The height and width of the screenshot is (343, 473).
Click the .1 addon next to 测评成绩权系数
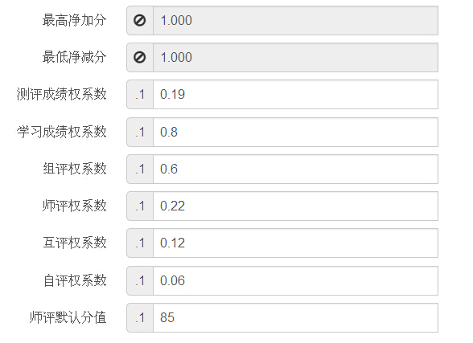140,95
